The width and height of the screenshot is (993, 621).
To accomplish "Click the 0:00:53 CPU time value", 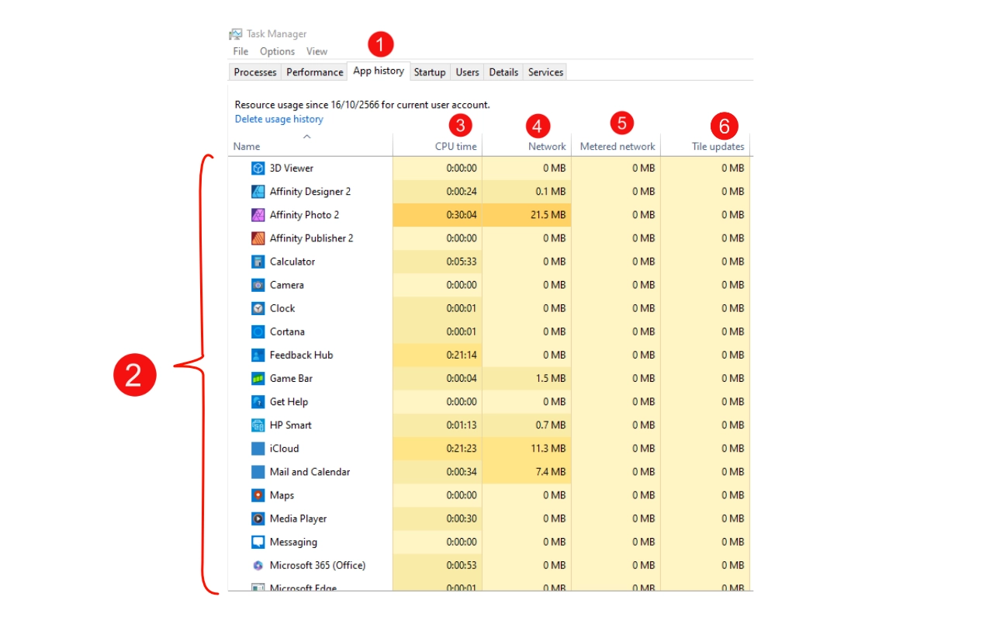I will [462, 565].
